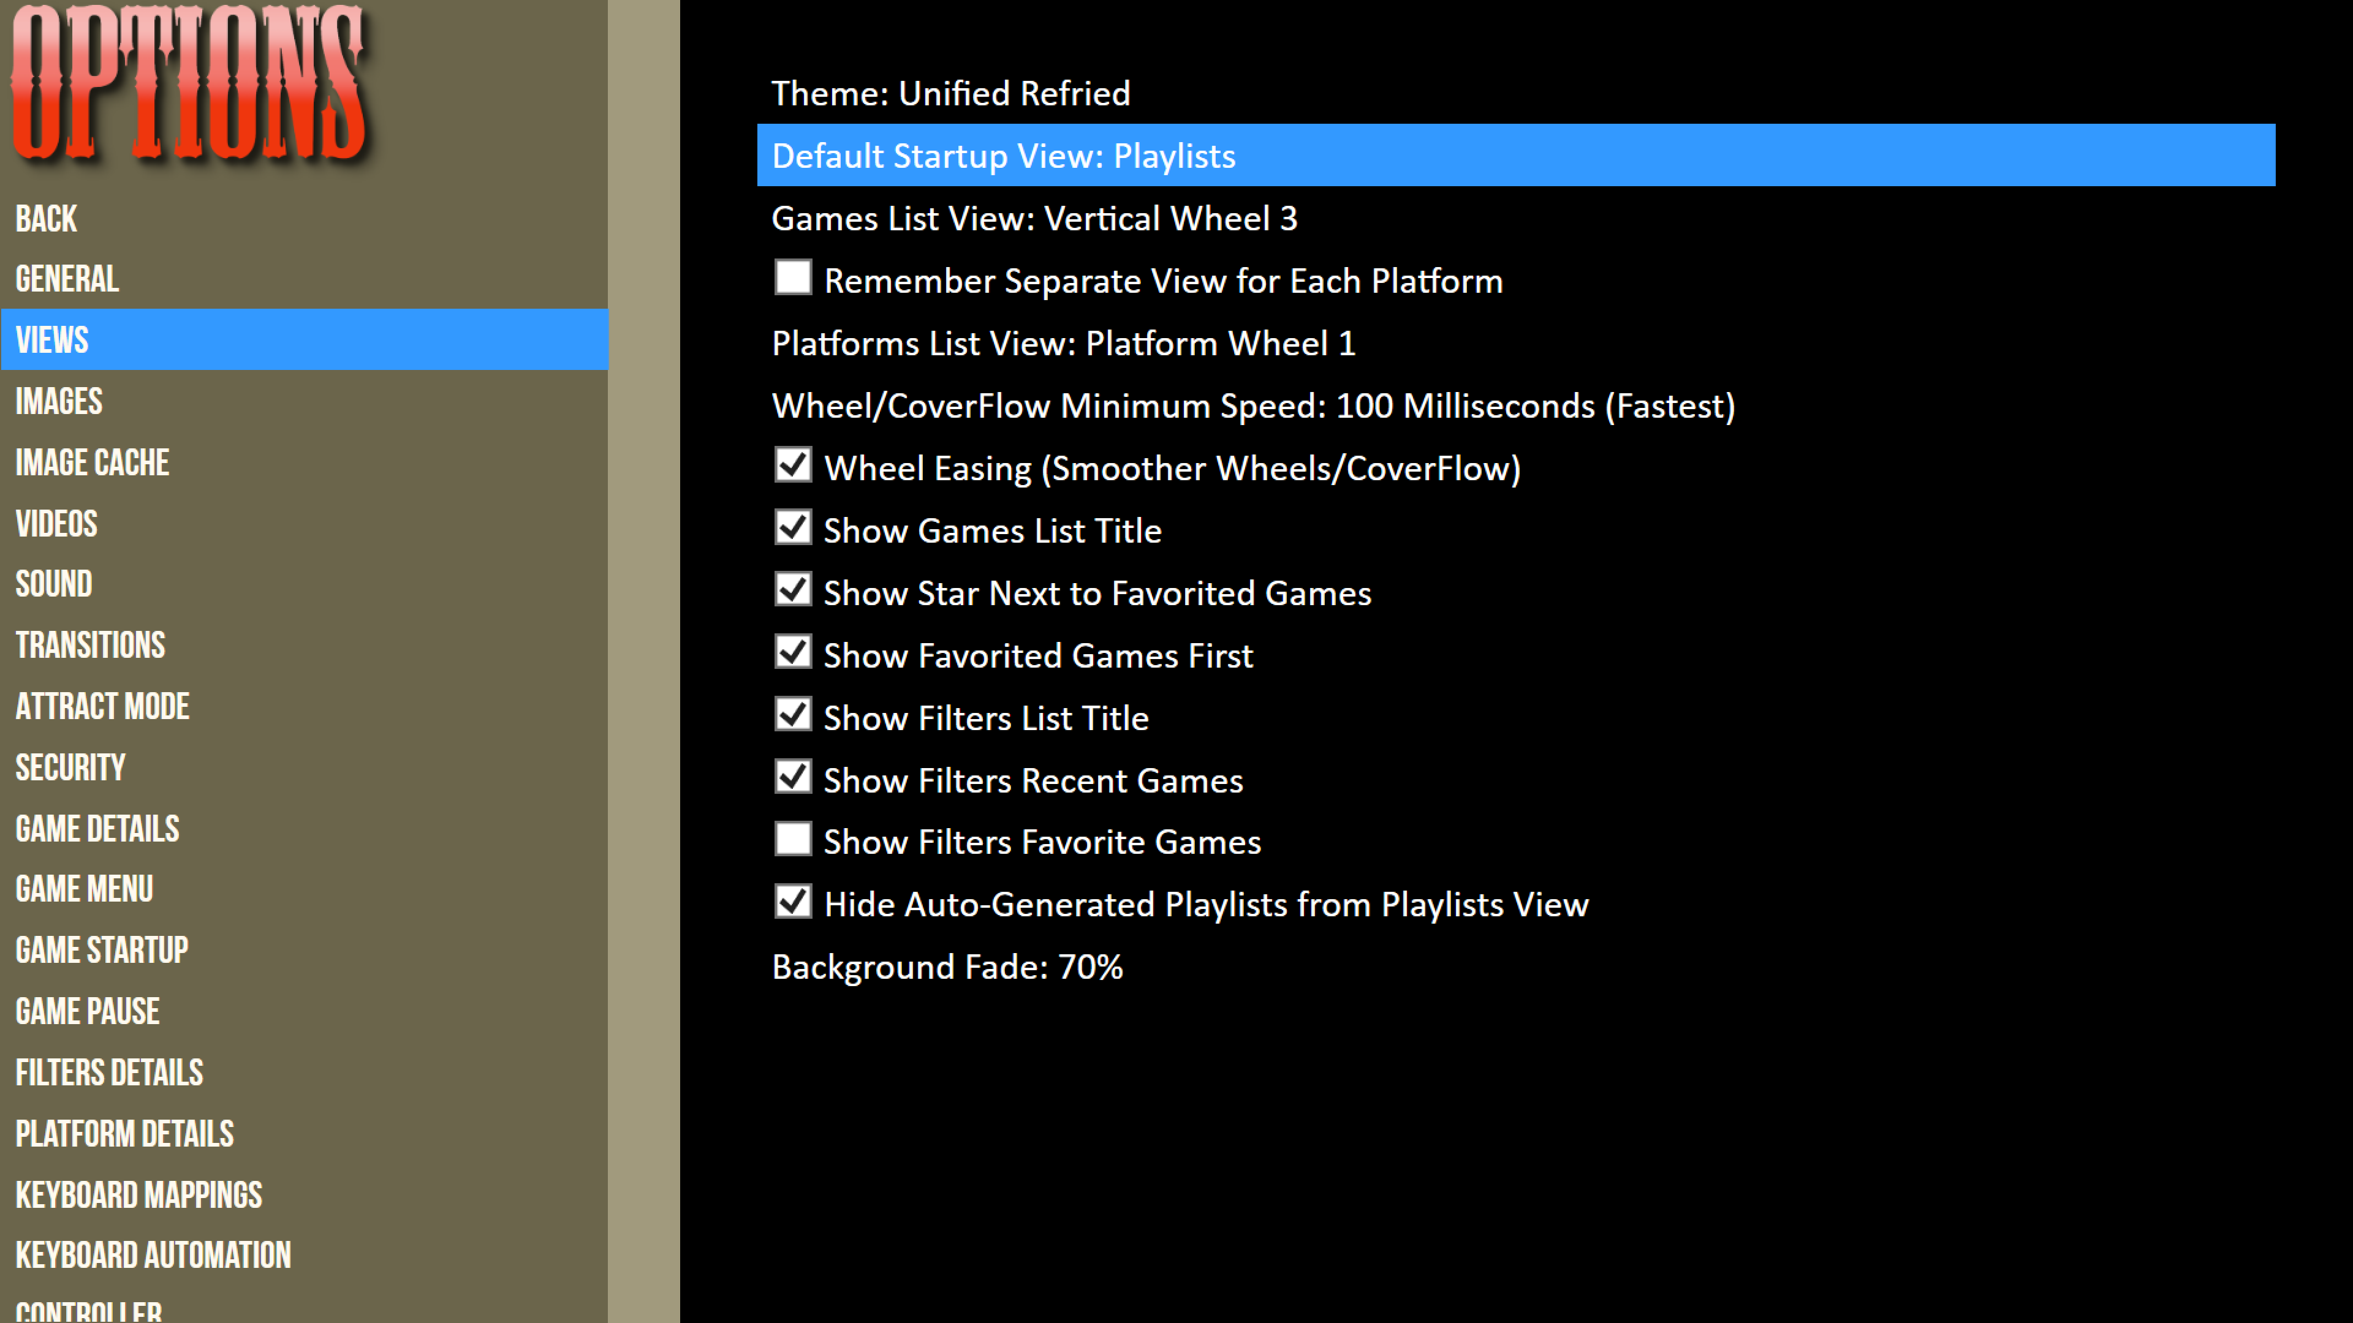Go to the Back menu entry
The width and height of the screenshot is (2353, 1323).
303,218
